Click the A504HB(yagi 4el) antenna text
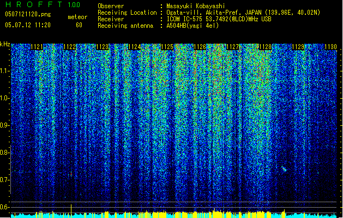This screenshot has height=218, width=343. [192, 26]
